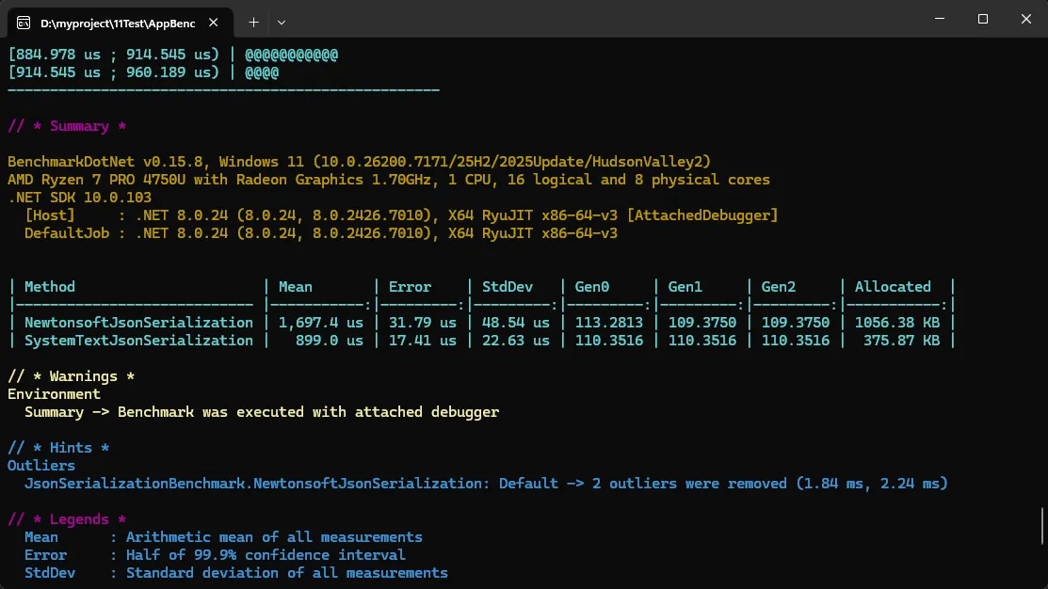Open a new terminal tab with plus
1048x589 pixels.
253,21
